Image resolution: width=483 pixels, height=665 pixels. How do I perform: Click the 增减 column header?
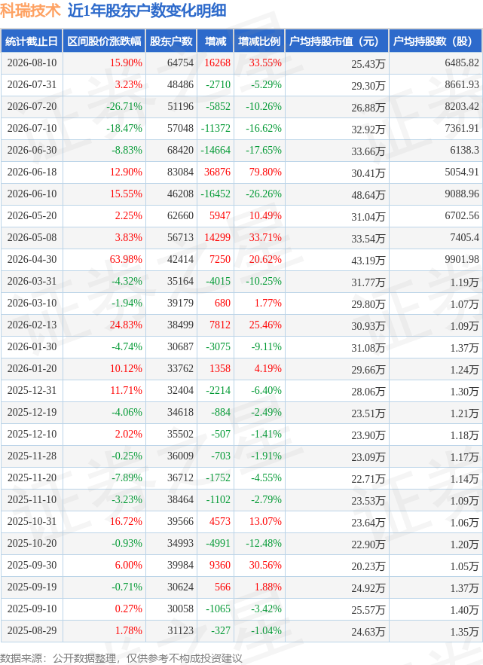pyautogui.click(x=216, y=41)
